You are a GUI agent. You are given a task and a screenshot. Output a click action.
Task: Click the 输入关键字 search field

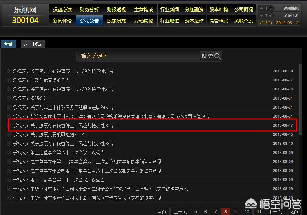tap(138, 56)
